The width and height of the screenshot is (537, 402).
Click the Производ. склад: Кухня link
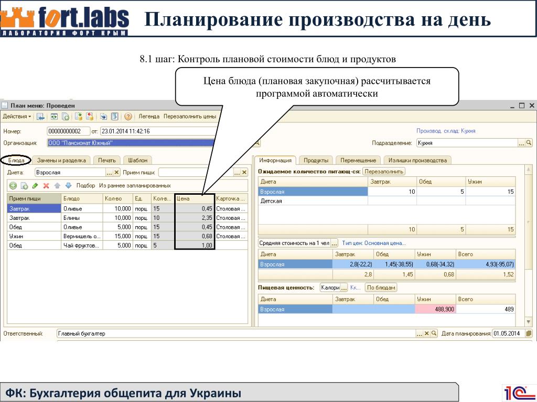coord(446,131)
